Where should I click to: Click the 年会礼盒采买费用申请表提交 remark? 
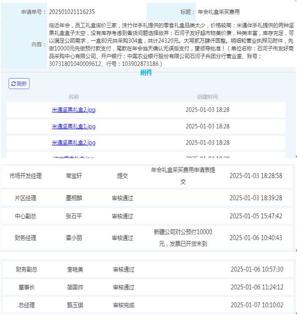point(183,176)
